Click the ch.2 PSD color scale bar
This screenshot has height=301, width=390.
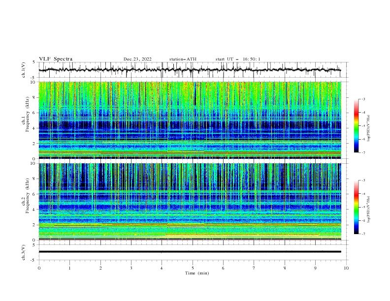point(356,207)
